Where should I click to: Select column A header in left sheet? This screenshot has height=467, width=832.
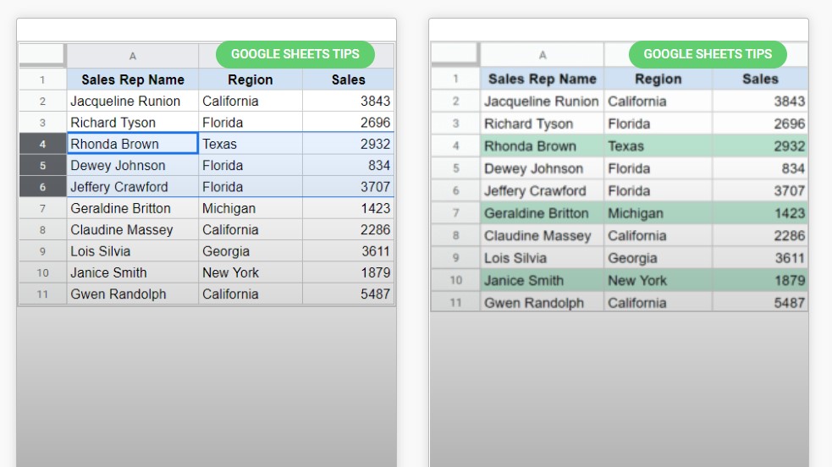coord(132,56)
